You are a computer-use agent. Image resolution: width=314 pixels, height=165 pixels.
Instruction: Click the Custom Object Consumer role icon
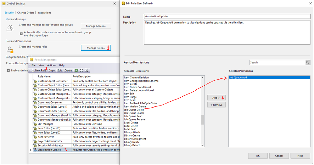coord(35,81)
